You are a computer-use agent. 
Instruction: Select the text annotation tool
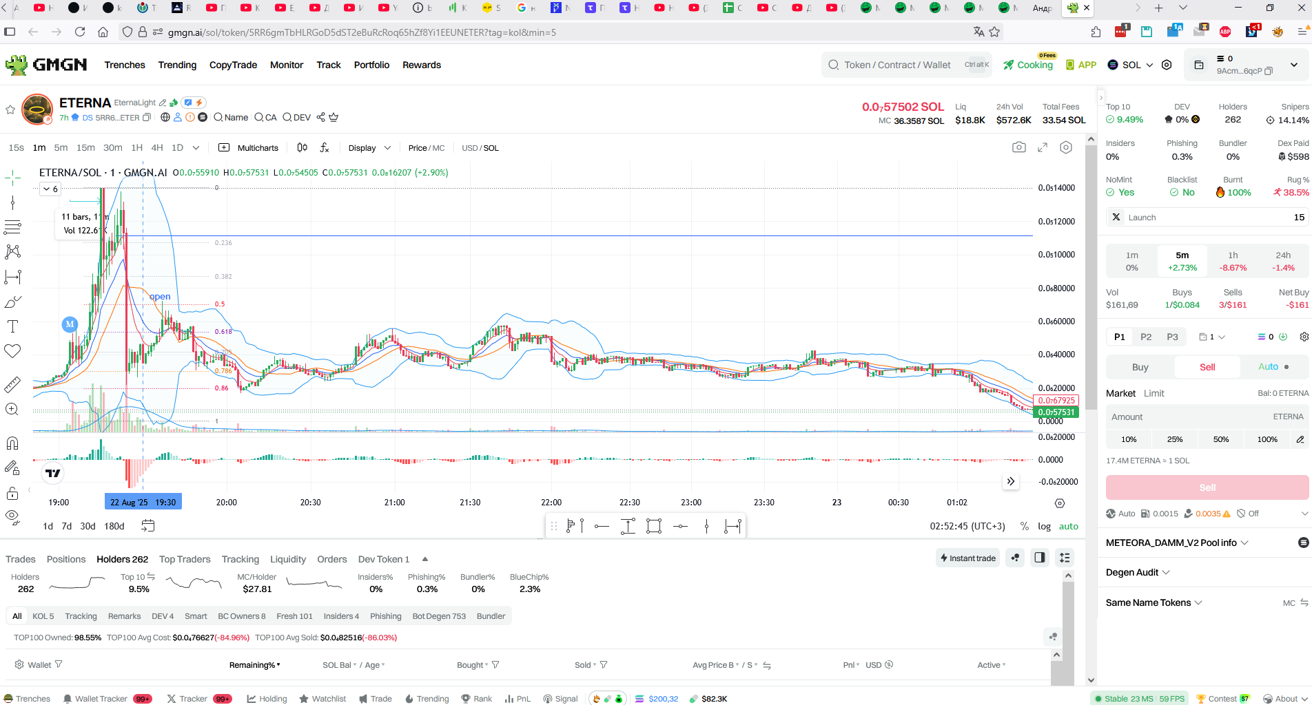[x=12, y=326]
